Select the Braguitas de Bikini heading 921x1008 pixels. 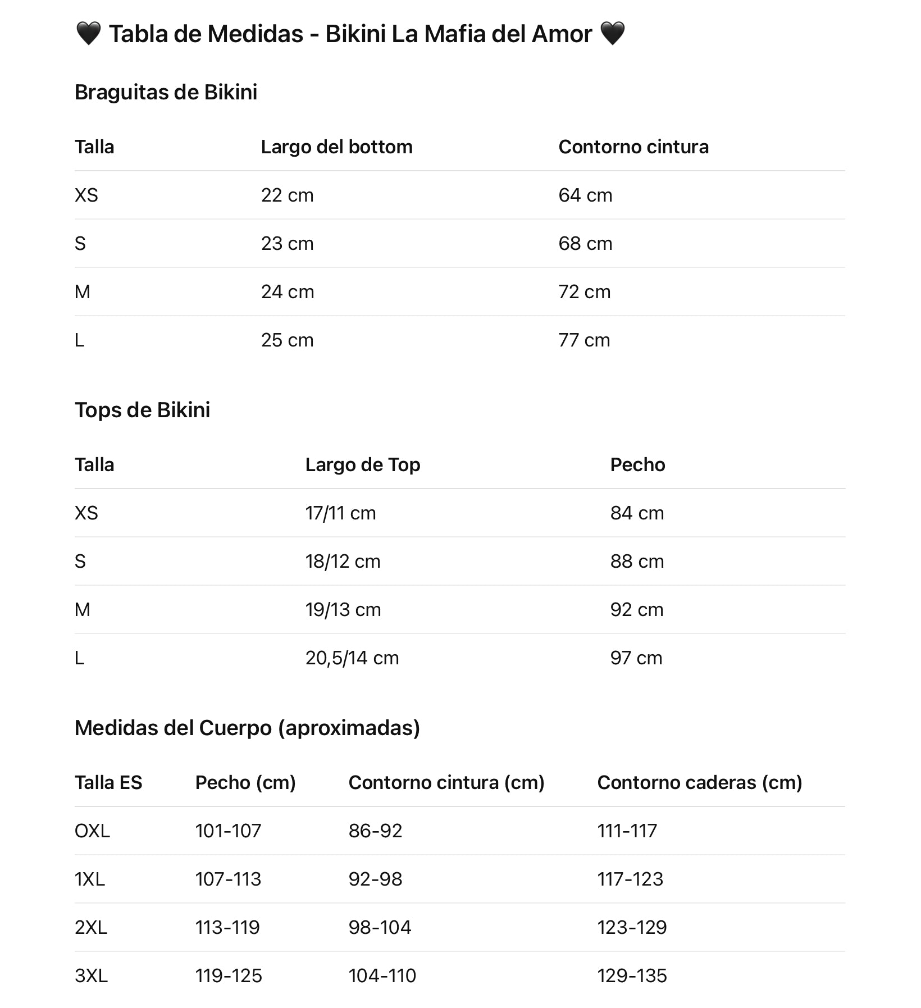166,92
